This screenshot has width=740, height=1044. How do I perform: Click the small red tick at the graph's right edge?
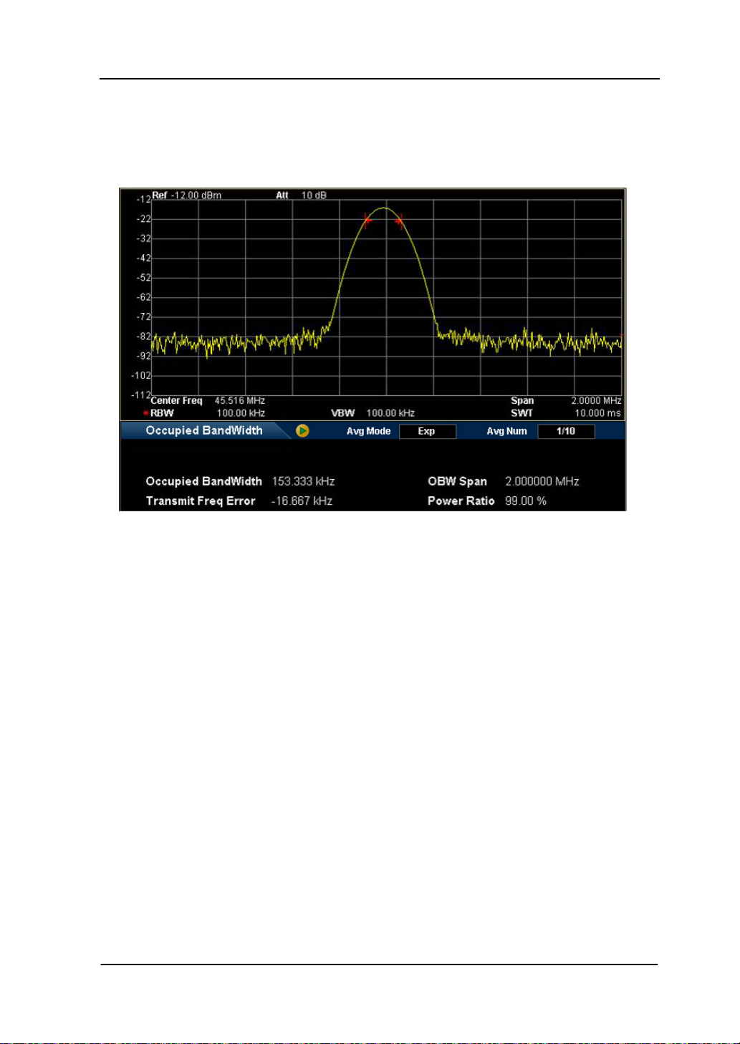pyautogui.click(x=620, y=337)
